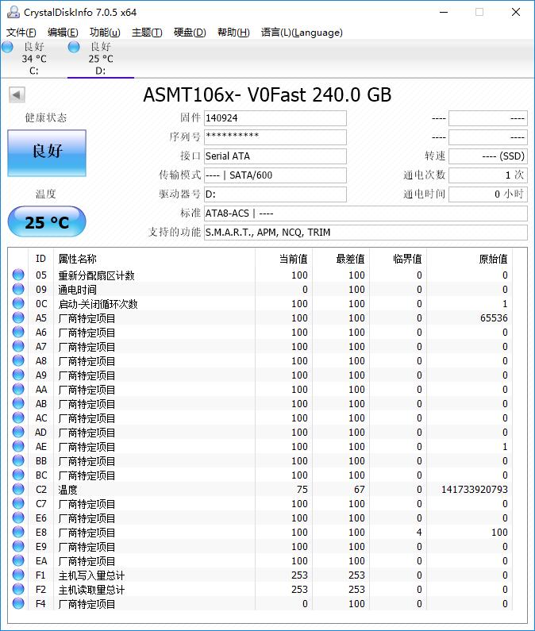Switch to the C: 34 °C disk tab
This screenshot has height=631, width=535.
34,59
